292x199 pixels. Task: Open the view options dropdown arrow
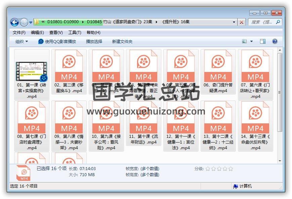coord(251,41)
